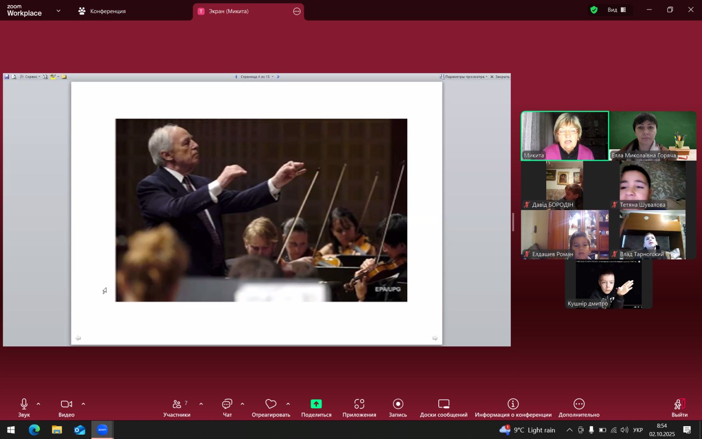This screenshot has height=439, width=702.
Task: Toggle the microphone Звук button
Action: [24, 407]
